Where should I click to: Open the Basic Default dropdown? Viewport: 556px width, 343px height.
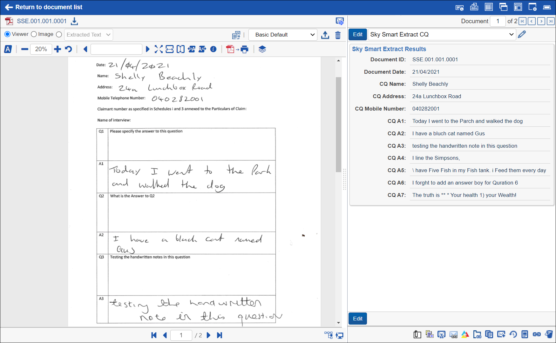283,35
